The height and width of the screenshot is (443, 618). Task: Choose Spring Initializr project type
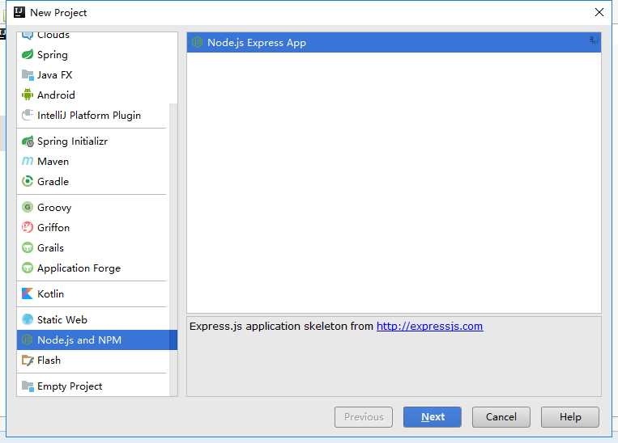[93, 141]
